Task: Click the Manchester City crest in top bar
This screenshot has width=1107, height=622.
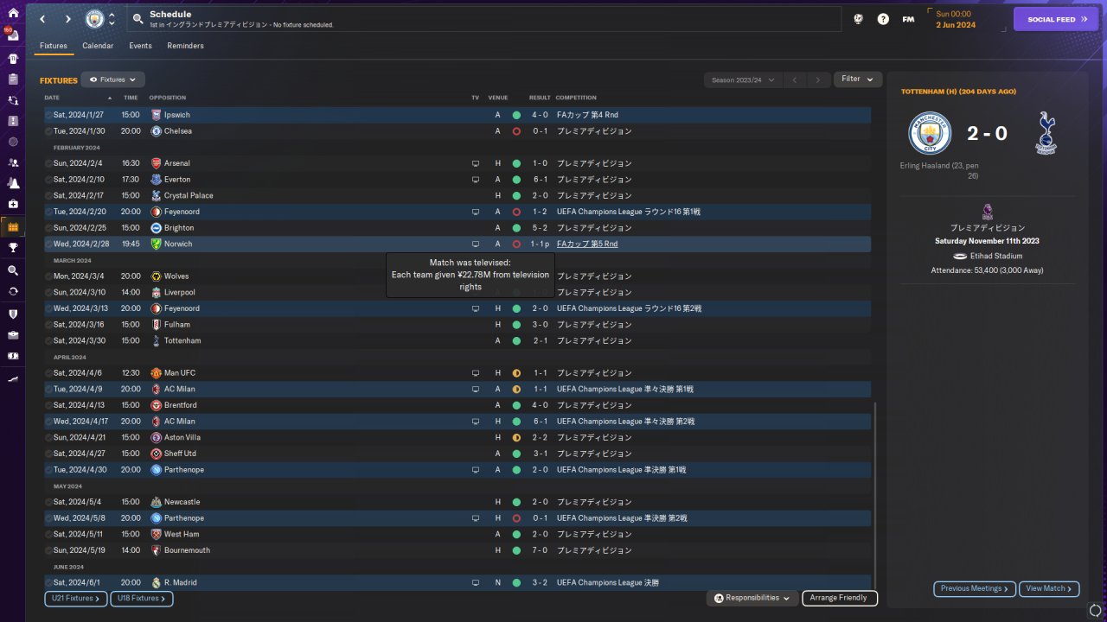Action: [94, 19]
